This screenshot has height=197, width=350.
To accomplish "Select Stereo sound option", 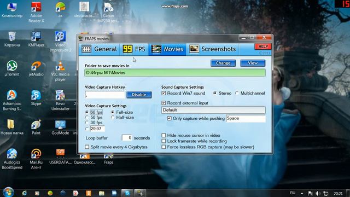I will [215, 93].
